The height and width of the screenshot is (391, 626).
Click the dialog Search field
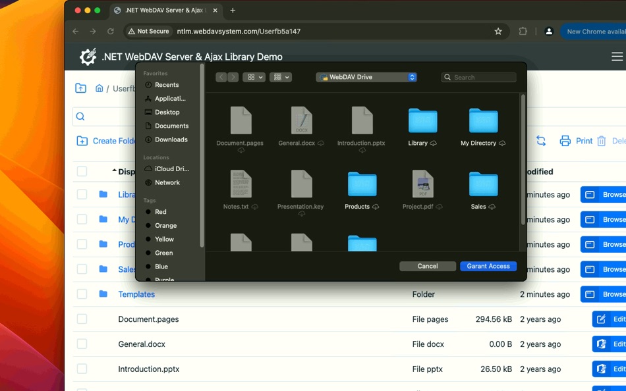(478, 78)
